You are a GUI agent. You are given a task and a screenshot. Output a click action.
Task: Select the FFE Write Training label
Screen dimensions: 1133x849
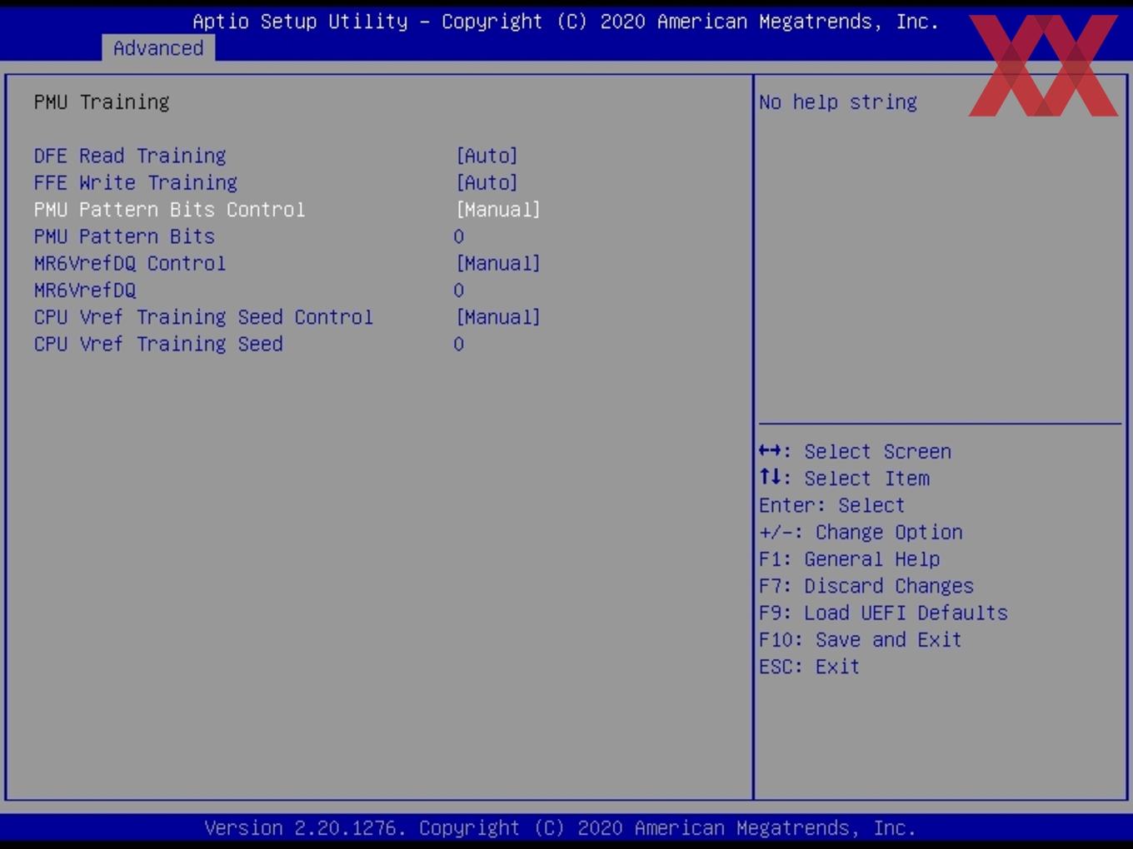(x=136, y=182)
